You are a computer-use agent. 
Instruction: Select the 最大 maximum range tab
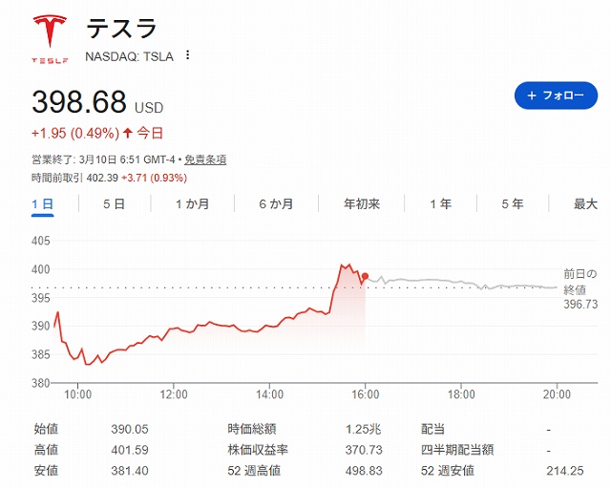click(585, 203)
